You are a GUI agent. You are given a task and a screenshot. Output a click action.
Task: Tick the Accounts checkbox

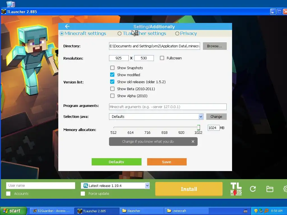coord(8,194)
